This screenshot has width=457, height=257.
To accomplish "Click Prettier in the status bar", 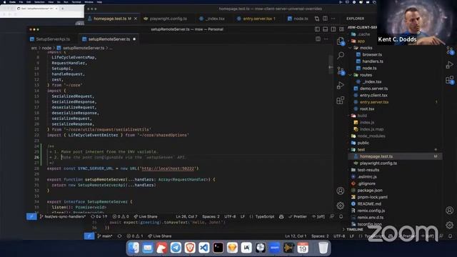I will click(298, 216).
